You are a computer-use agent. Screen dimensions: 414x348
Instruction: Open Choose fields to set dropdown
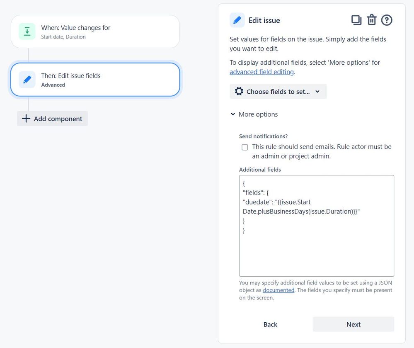[x=278, y=91]
